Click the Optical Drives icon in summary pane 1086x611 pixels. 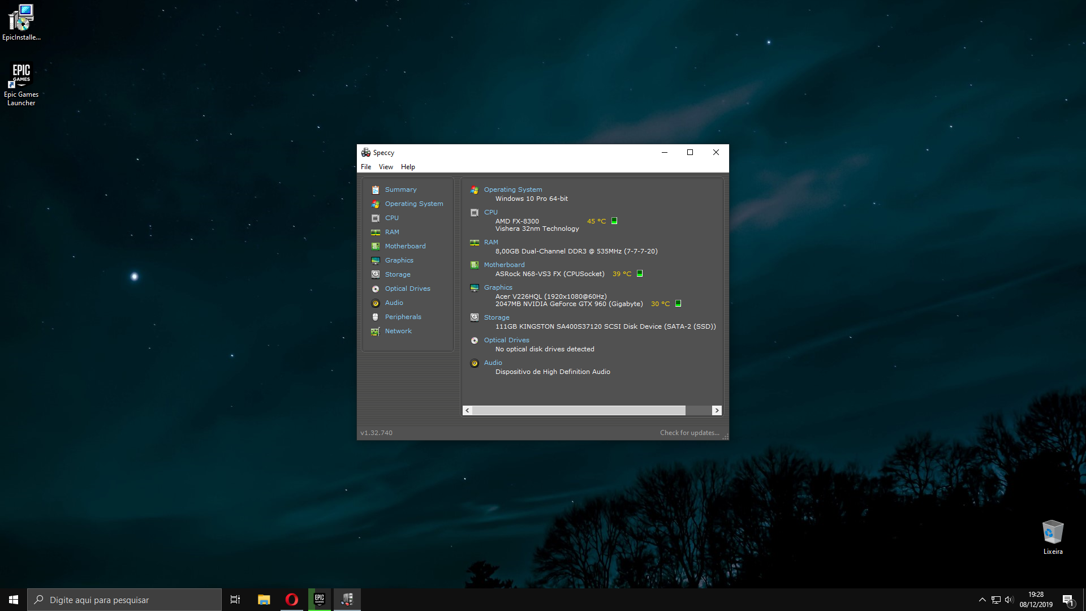(475, 341)
